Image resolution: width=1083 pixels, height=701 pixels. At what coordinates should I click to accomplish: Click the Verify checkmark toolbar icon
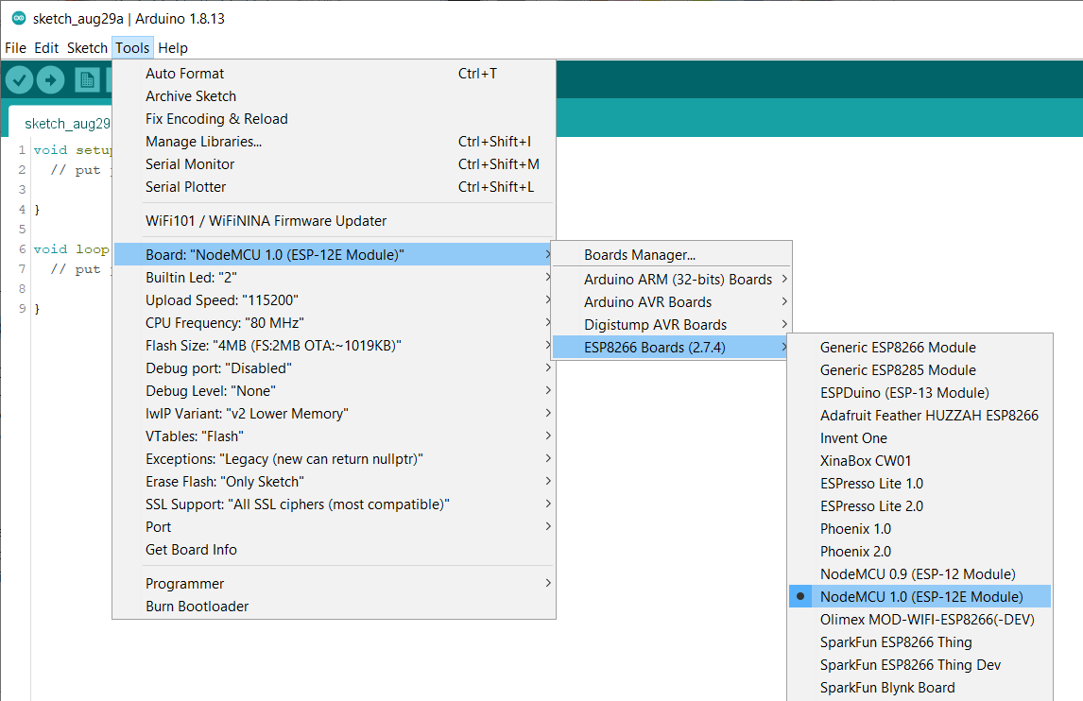(x=19, y=80)
